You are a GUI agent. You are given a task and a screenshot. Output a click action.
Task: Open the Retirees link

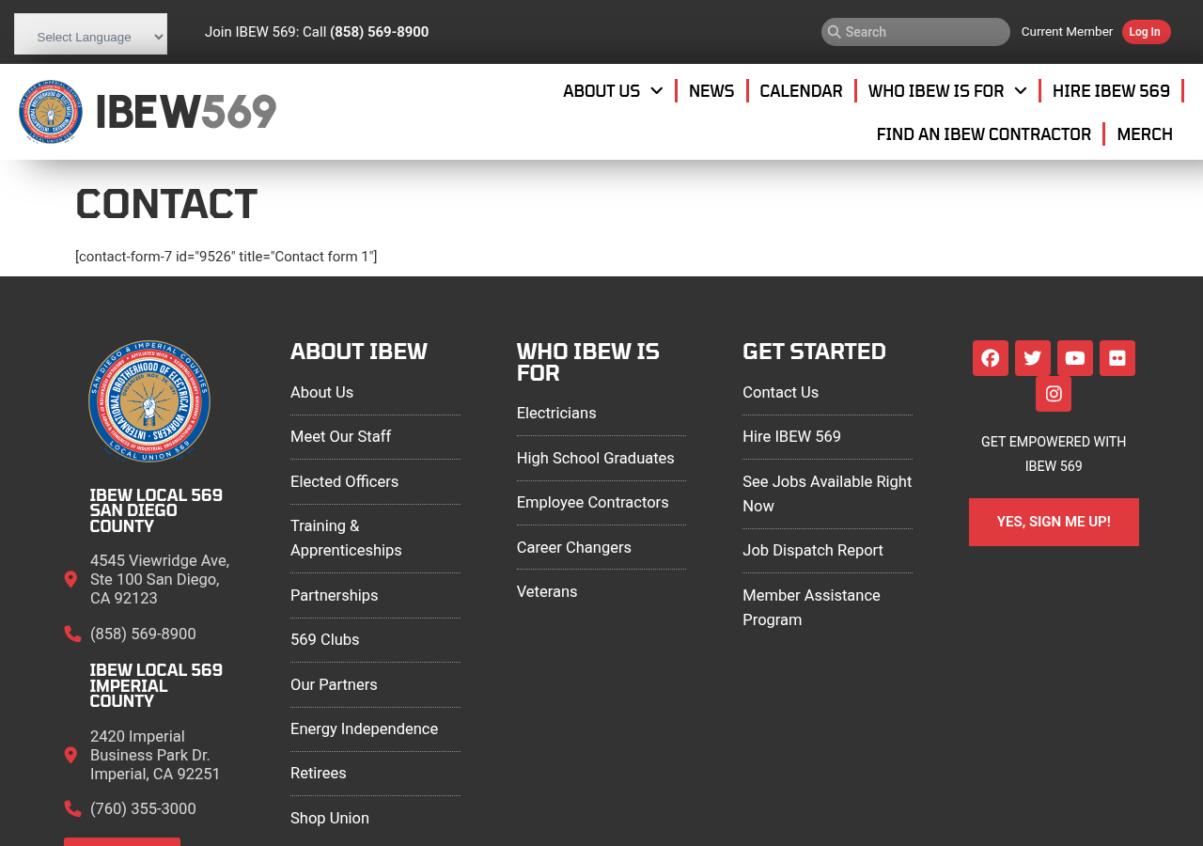(x=319, y=774)
